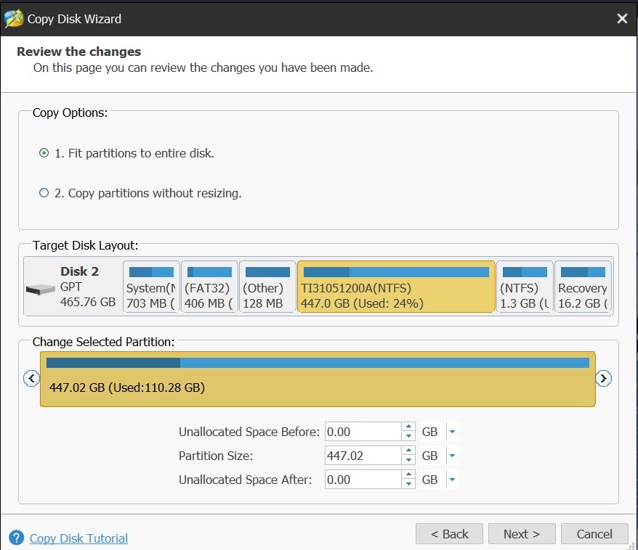Image resolution: width=638 pixels, height=550 pixels.
Task: Click the Copy Disk Wizard app icon
Action: coord(13,19)
